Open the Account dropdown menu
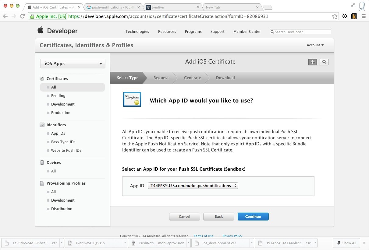This screenshot has height=250, width=369. click(x=315, y=45)
